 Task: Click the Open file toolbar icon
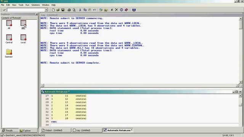click(58, 10)
